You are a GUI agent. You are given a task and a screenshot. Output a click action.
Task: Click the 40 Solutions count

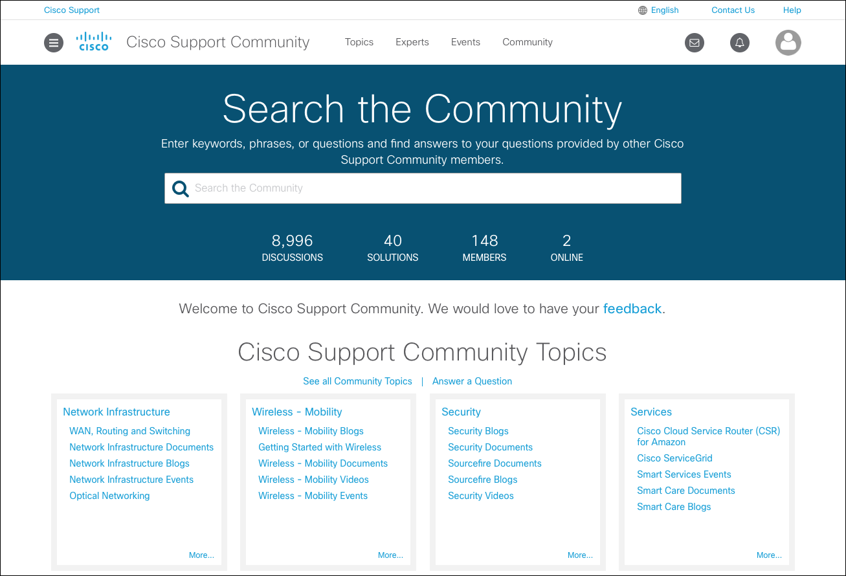pos(393,248)
